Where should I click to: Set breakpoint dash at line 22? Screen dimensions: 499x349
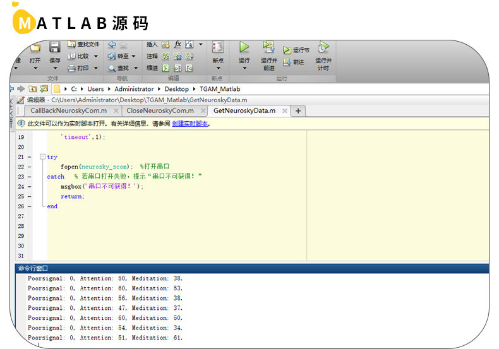[x=29, y=167]
